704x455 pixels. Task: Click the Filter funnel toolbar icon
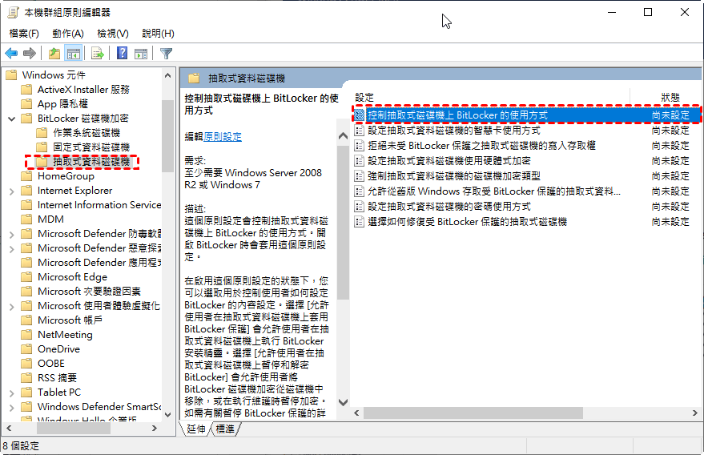(166, 54)
